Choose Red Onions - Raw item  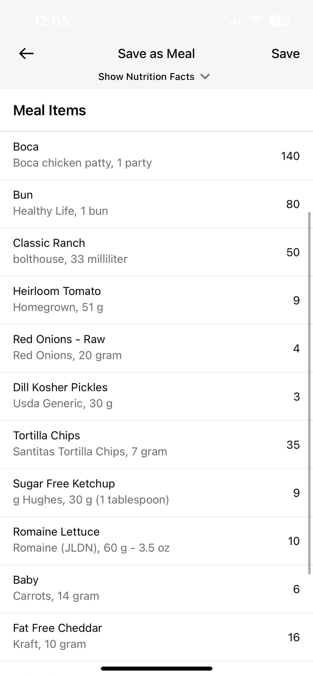pos(156,348)
